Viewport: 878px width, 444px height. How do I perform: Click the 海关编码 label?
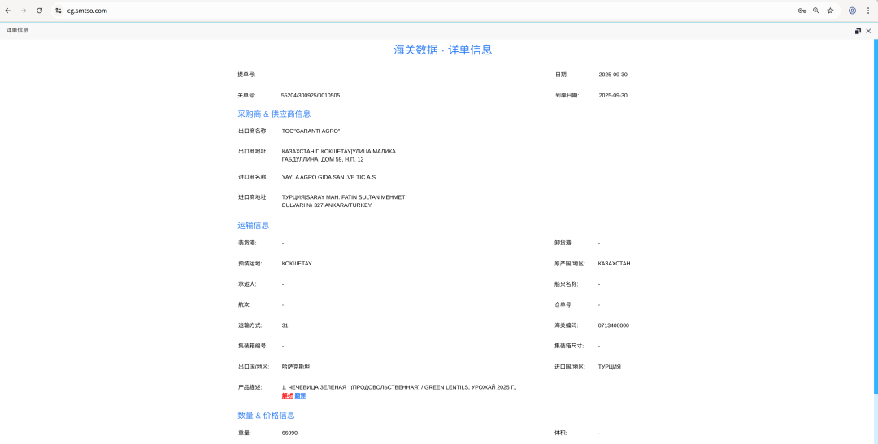pyautogui.click(x=566, y=325)
